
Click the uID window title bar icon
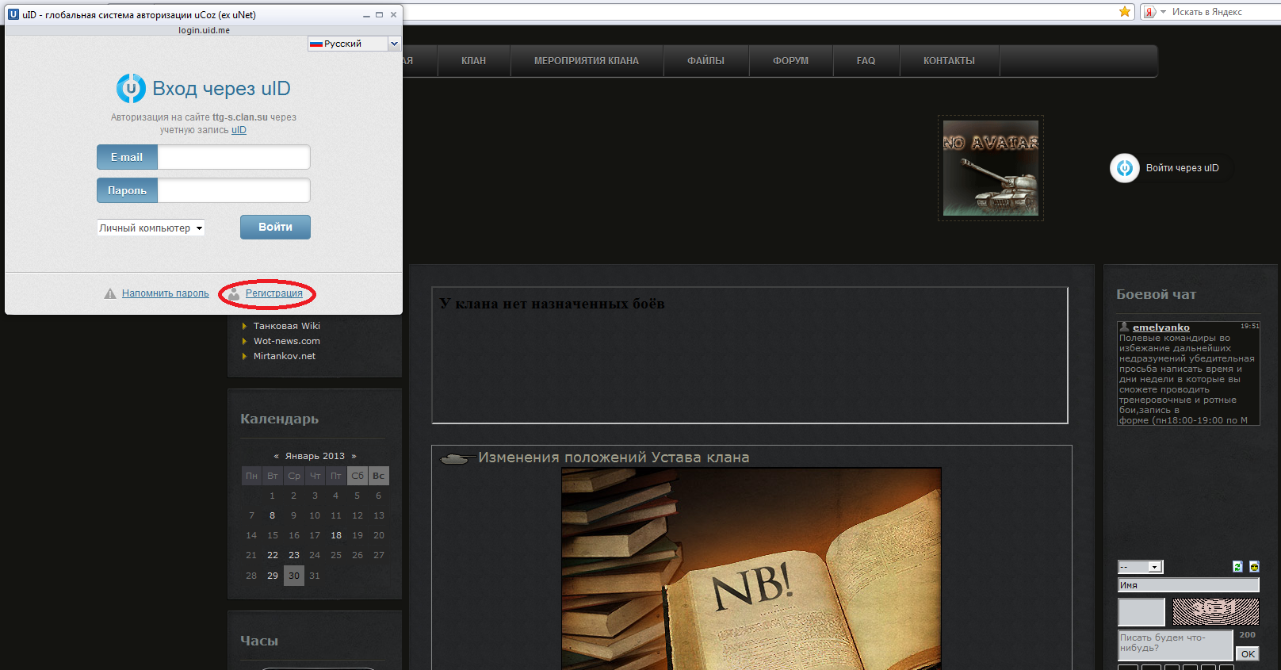13,14
